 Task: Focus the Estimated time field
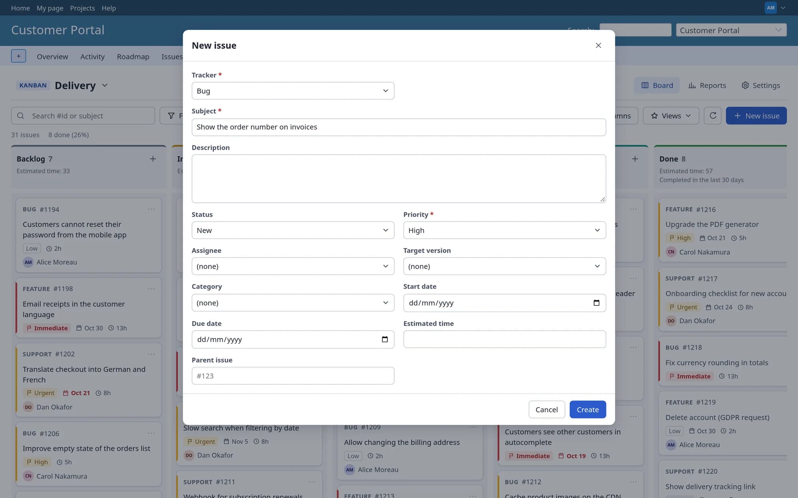click(504, 339)
